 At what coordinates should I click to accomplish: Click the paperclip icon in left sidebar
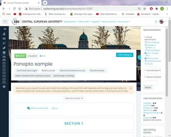(4, 48)
